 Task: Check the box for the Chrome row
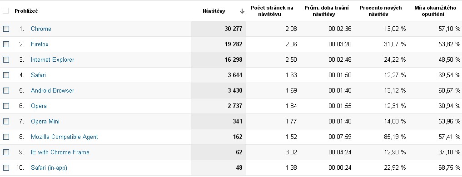(x=6, y=29)
